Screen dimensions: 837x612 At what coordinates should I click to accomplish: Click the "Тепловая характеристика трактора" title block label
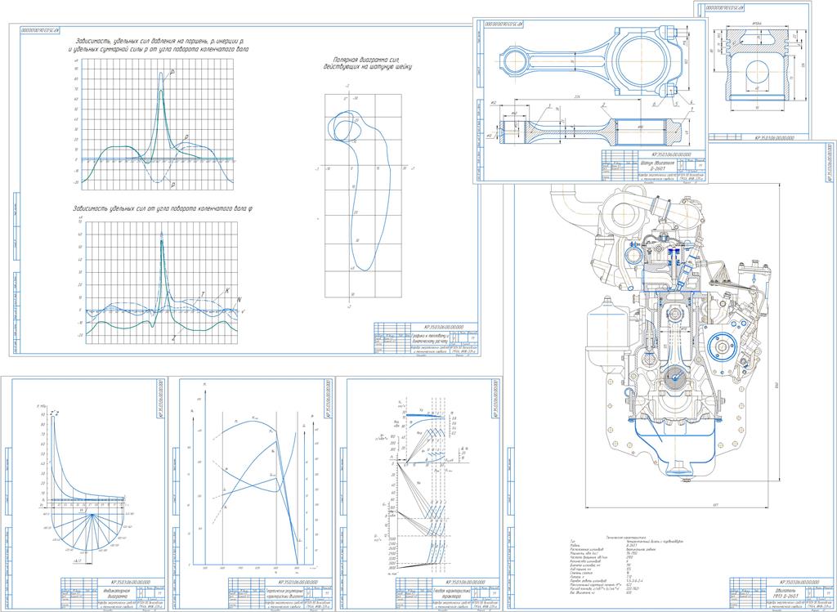[x=450, y=593]
